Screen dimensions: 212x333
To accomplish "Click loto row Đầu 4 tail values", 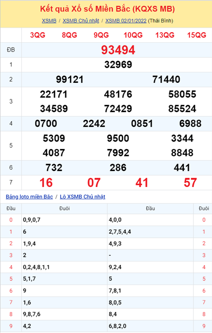I will pos(36,267).
